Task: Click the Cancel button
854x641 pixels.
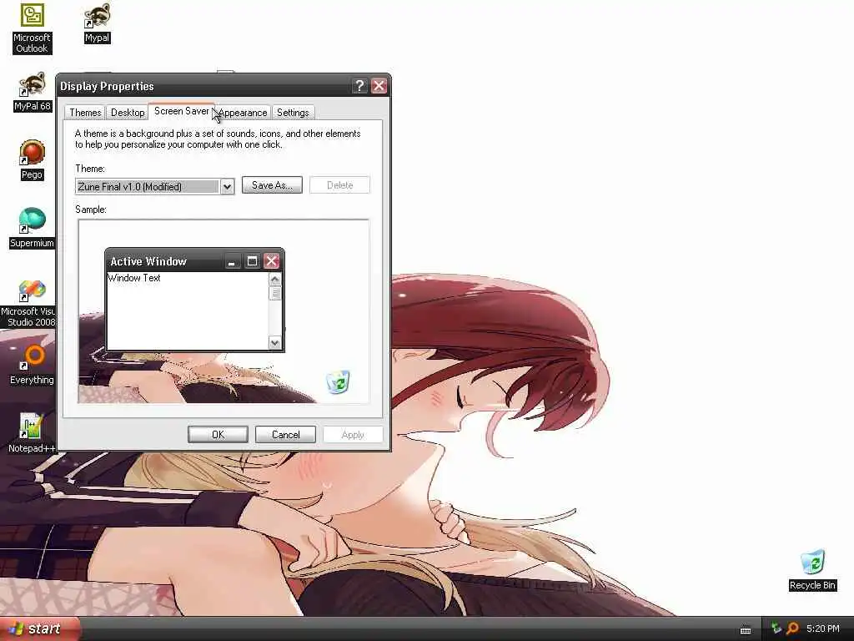Action: (x=285, y=434)
